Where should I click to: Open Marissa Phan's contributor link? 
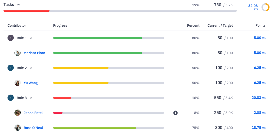pos(34,53)
